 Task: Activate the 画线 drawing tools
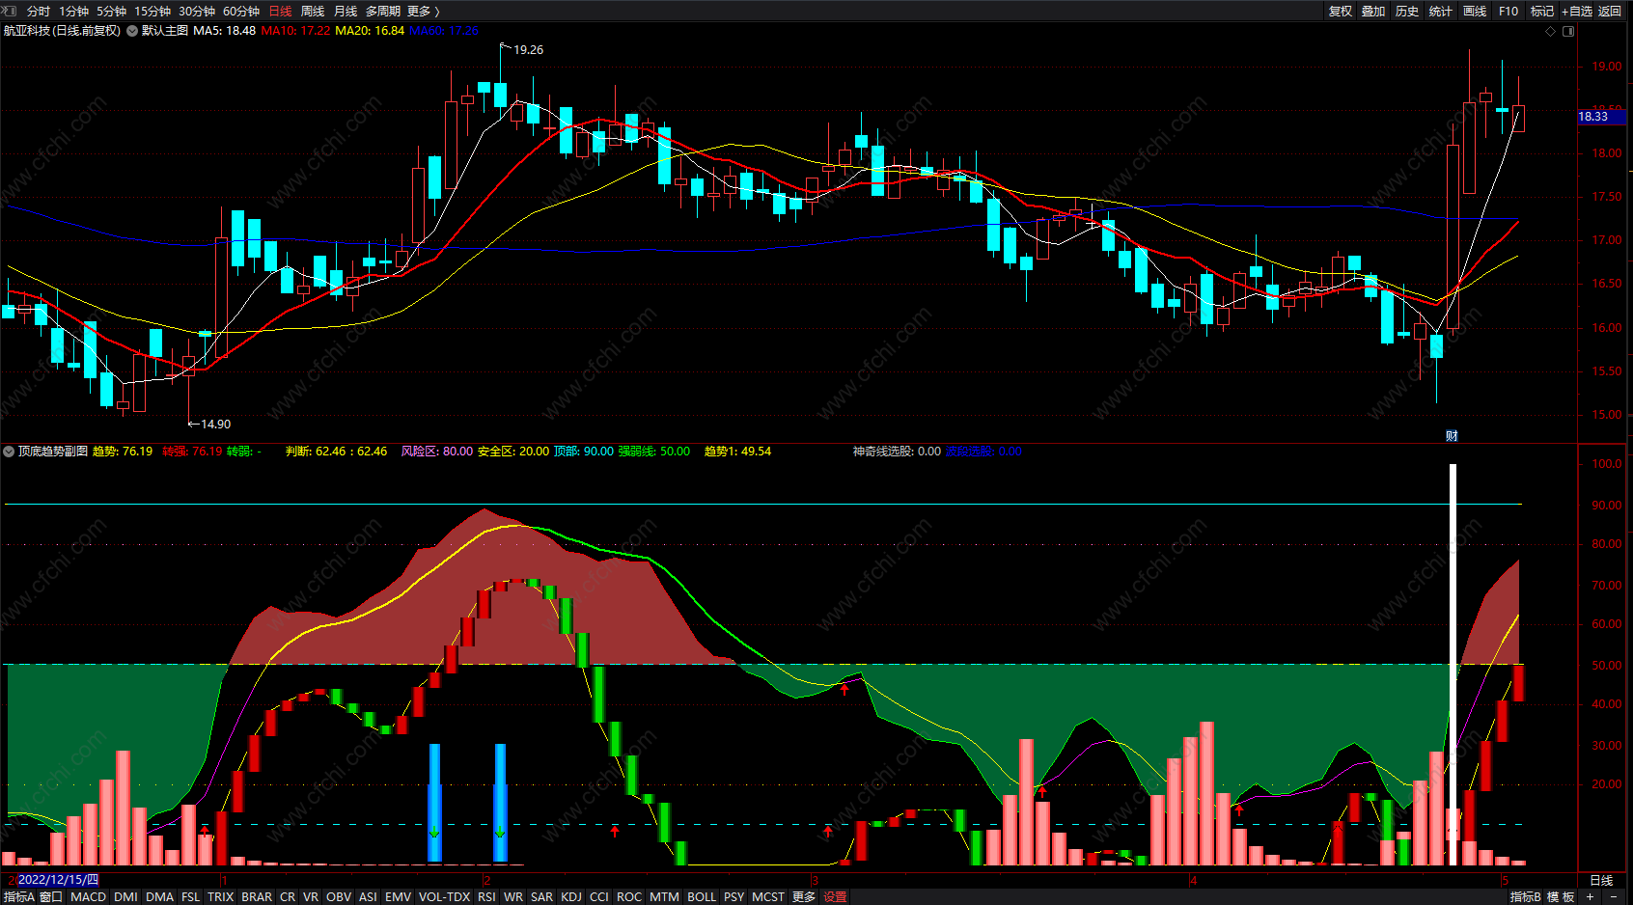1475,12
